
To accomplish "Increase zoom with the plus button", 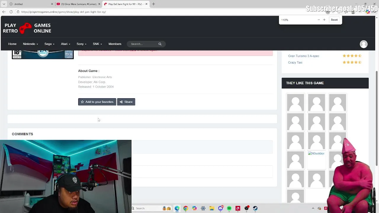I will click(324, 20).
